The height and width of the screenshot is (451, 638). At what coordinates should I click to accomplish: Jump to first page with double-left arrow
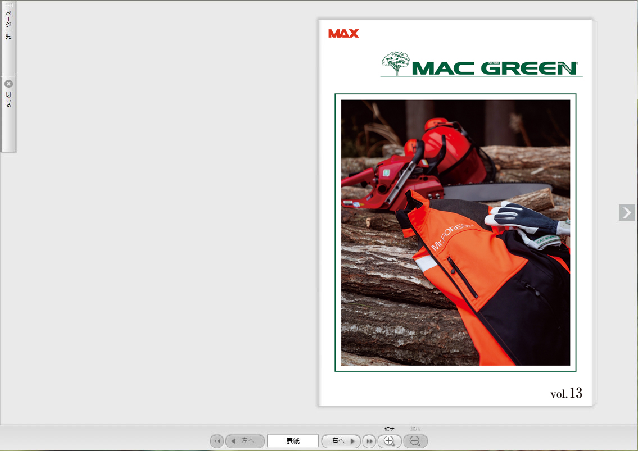click(x=216, y=441)
